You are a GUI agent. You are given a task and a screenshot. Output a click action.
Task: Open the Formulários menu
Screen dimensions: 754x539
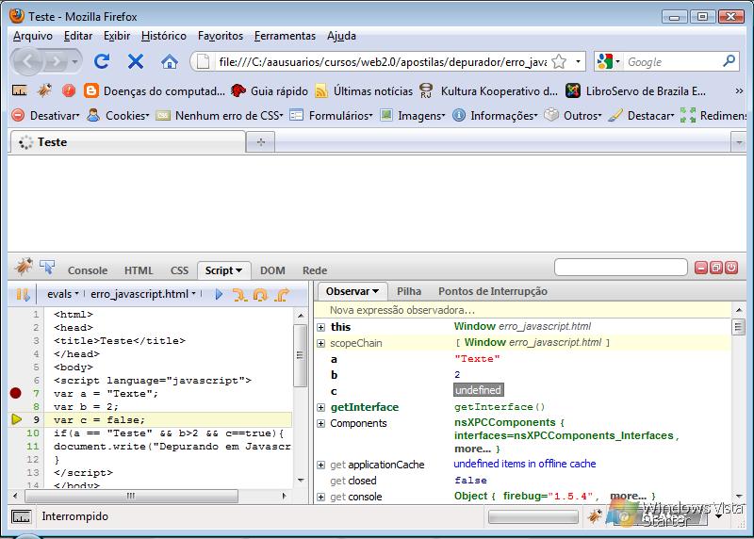[x=332, y=115]
